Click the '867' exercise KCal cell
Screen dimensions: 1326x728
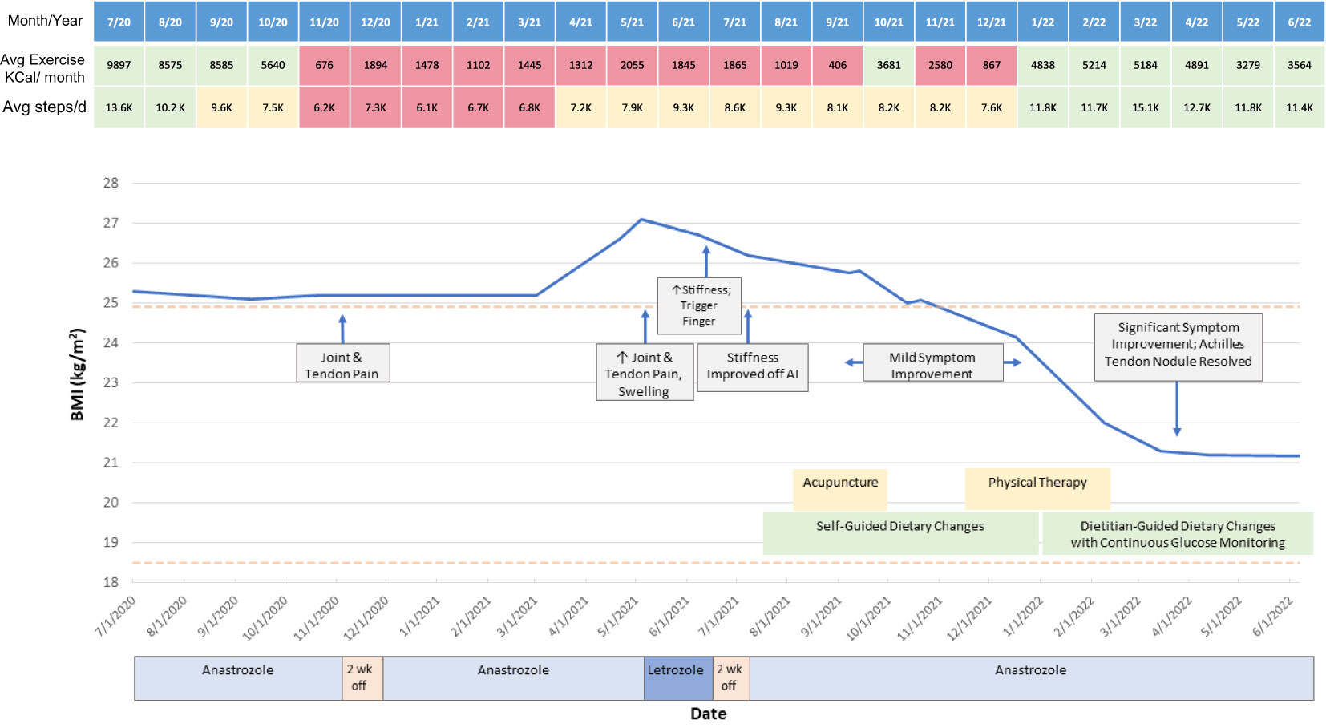tap(991, 65)
